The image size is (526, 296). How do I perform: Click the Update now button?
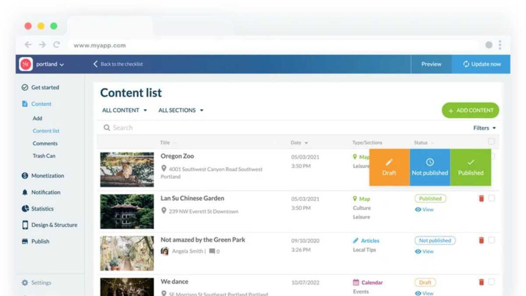(x=481, y=64)
